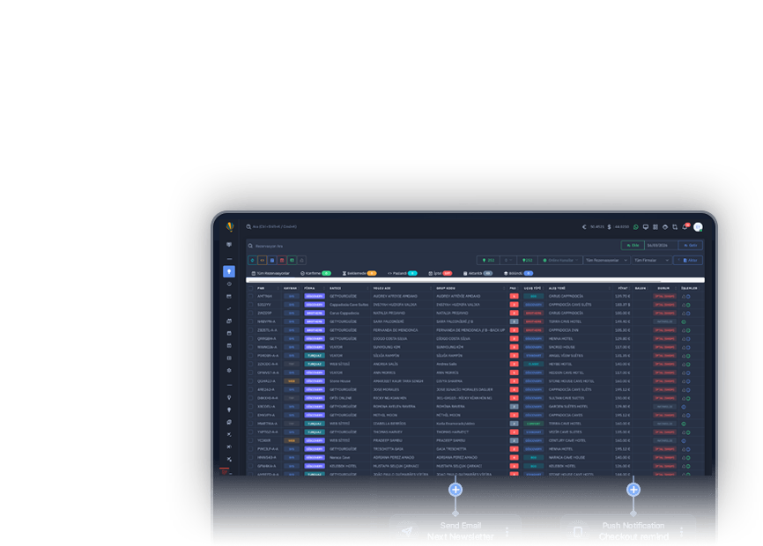Tick the checkbox for reservation AMT76H
Viewport: 763px width, 546px height.
(x=250, y=296)
